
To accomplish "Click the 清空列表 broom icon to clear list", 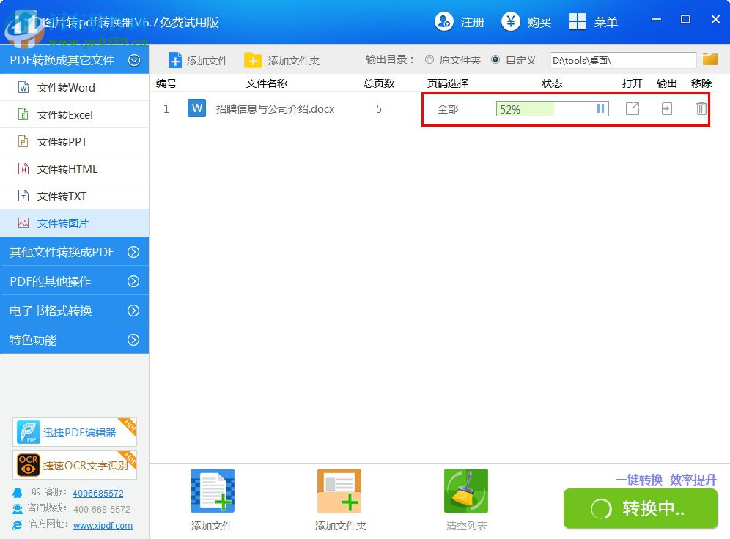I will click(x=466, y=490).
